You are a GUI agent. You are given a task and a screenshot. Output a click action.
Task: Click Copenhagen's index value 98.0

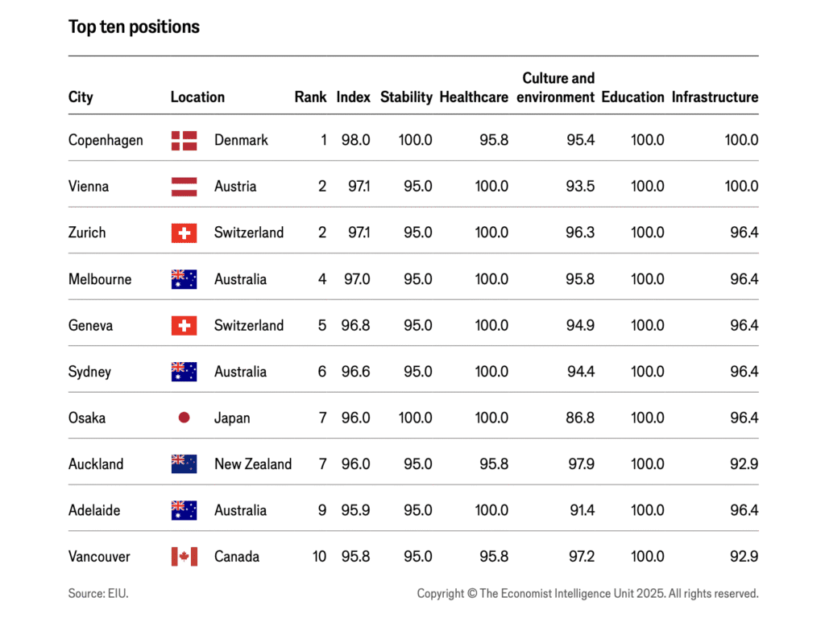tap(354, 140)
